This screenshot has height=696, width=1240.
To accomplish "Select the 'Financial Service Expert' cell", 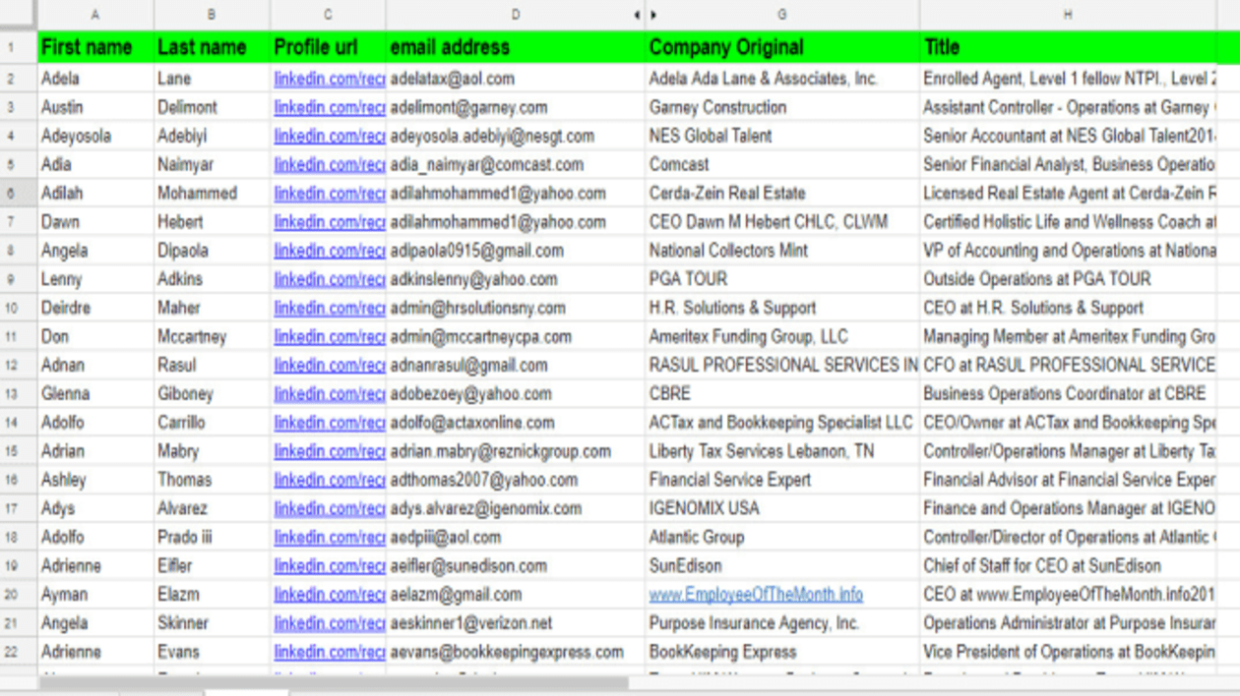I will (782, 480).
